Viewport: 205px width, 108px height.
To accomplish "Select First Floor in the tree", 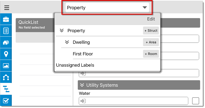I will tap(83, 54).
